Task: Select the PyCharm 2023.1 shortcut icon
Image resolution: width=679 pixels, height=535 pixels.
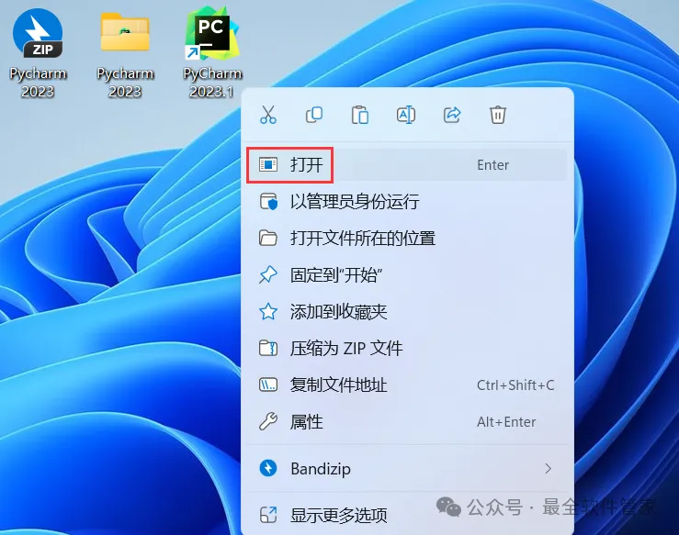Action: (x=211, y=32)
